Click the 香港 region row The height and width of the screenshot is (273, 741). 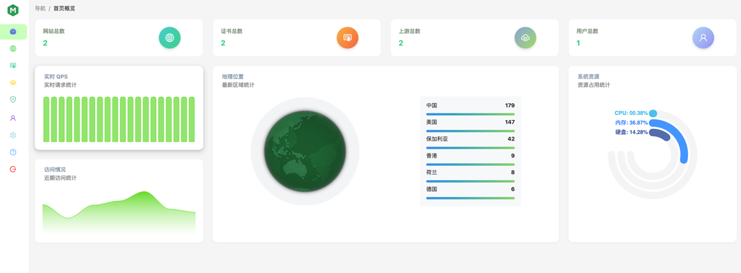coord(471,156)
